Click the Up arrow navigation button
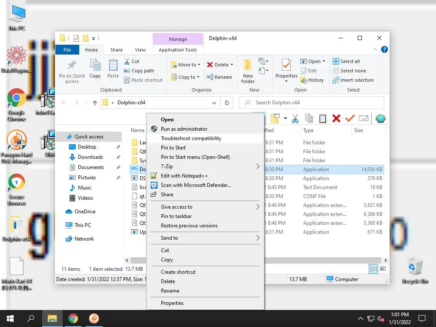 tap(95, 103)
